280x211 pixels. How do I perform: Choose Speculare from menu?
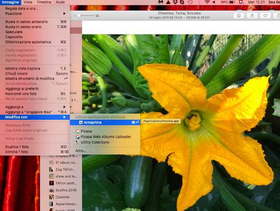[35, 32]
